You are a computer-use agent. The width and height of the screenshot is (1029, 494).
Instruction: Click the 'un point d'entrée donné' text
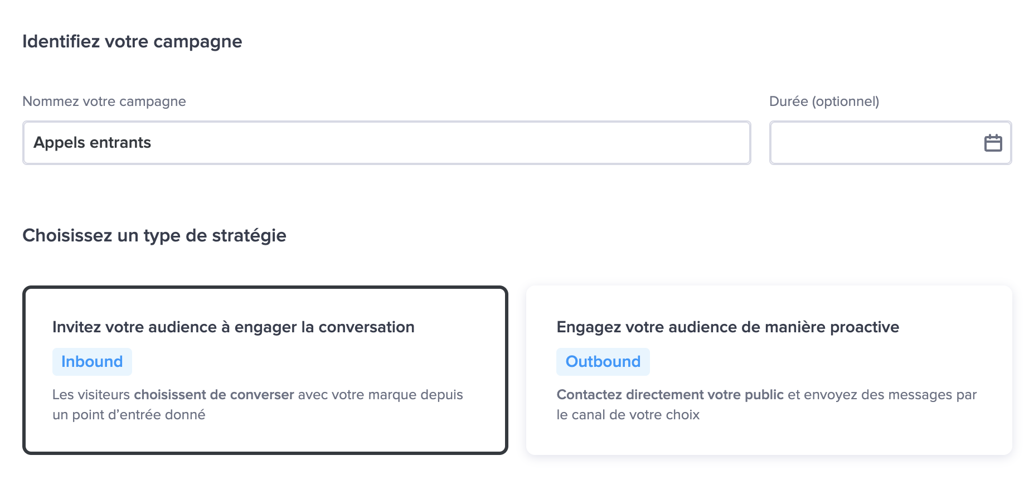coord(129,415)
